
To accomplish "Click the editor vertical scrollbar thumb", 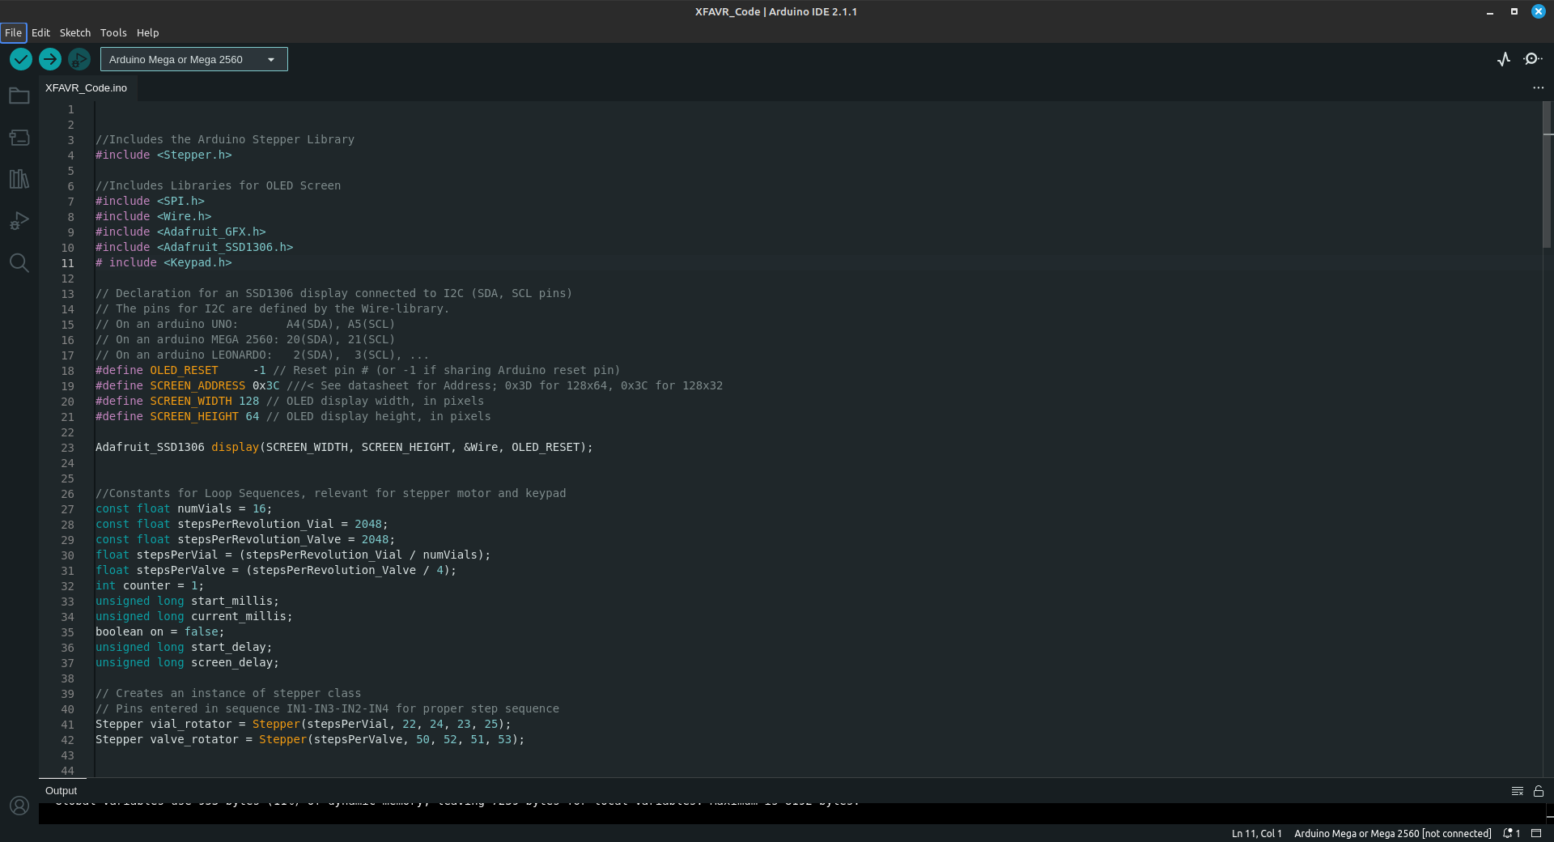I will 1548,174.
